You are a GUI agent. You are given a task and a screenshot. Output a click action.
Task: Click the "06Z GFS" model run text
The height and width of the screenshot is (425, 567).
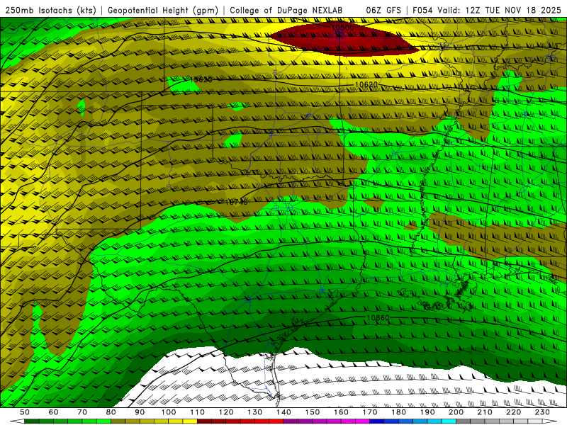[383, 10]
